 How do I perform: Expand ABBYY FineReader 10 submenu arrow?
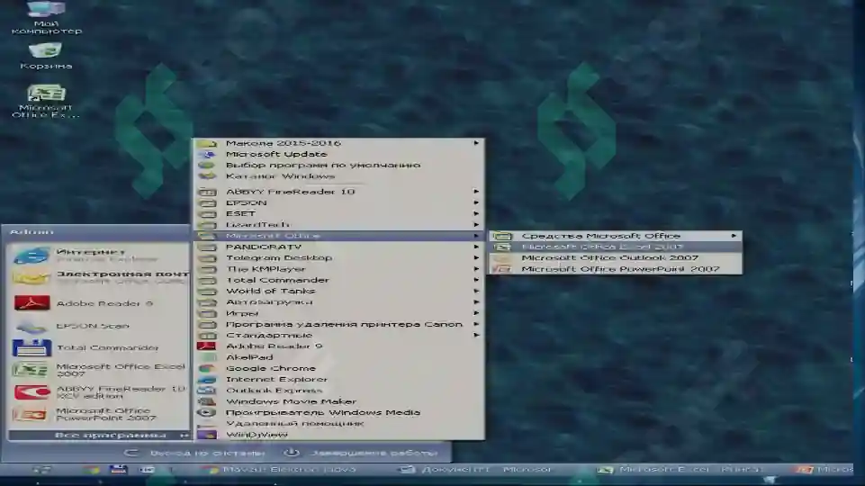click(475, 192)
